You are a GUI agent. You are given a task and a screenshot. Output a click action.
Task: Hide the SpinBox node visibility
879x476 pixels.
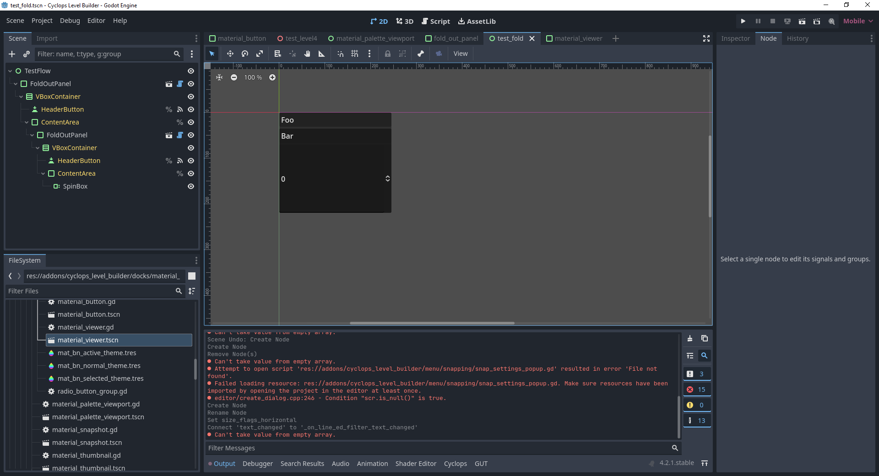[x=191, y=186]
